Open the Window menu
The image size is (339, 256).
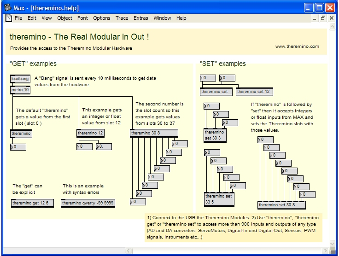tap(162, 18)
